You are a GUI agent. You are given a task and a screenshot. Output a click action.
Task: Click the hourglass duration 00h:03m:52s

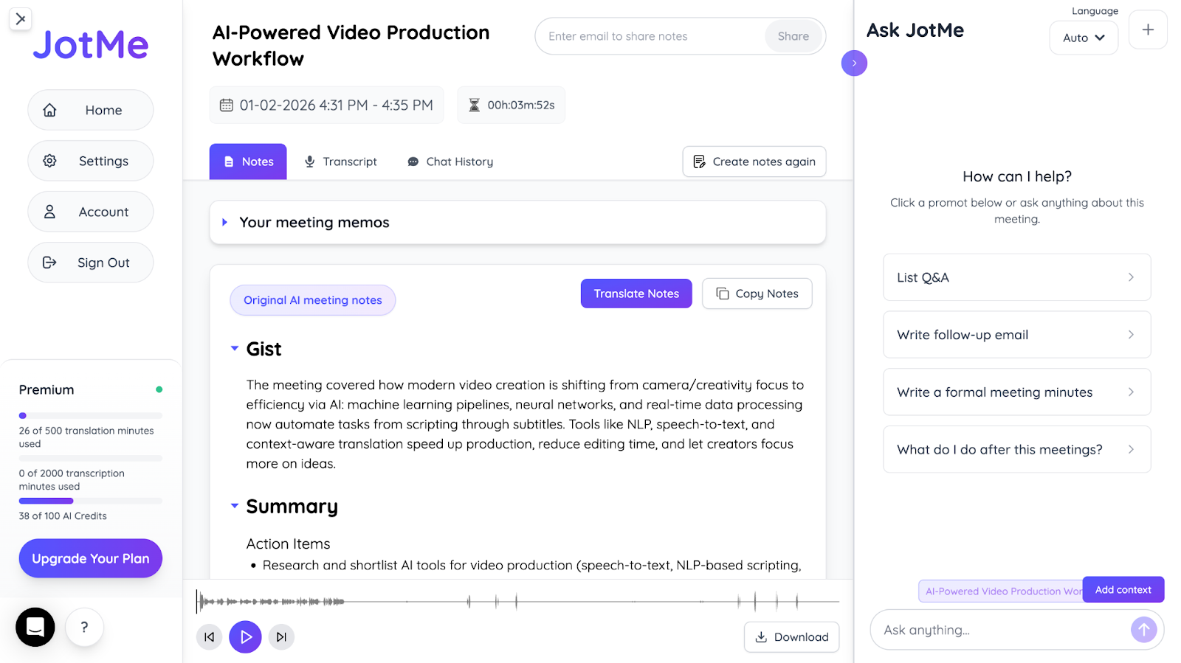click(512, 105)
